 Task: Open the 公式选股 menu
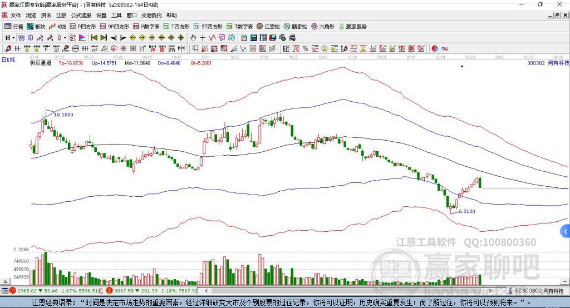tap(81, 15)
